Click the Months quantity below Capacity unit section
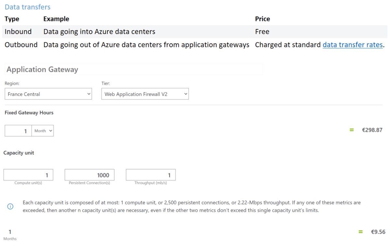This screenshot has width=390, height=246. click(x=10, y=232)
